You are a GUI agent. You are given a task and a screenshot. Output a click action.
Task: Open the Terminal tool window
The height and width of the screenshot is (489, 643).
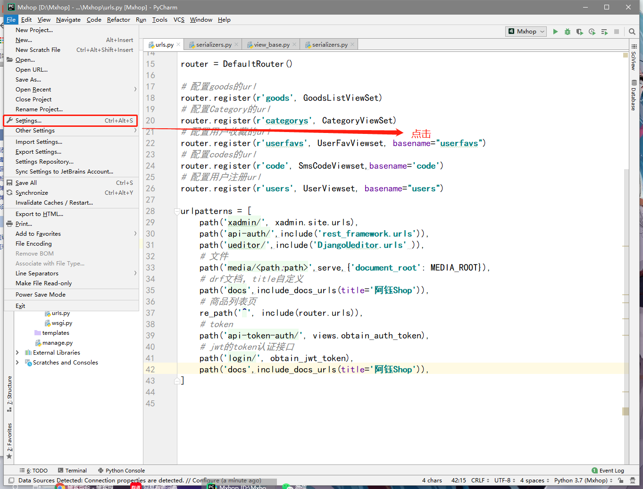click(x=72, y=471)
